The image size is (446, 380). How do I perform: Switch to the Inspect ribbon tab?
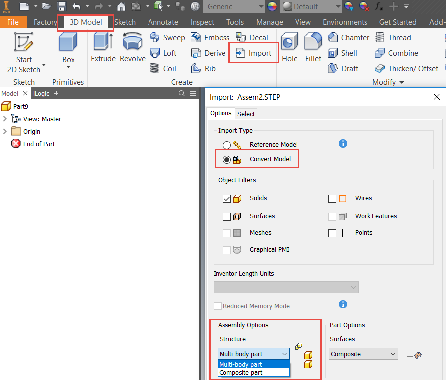tap(202, 22)
